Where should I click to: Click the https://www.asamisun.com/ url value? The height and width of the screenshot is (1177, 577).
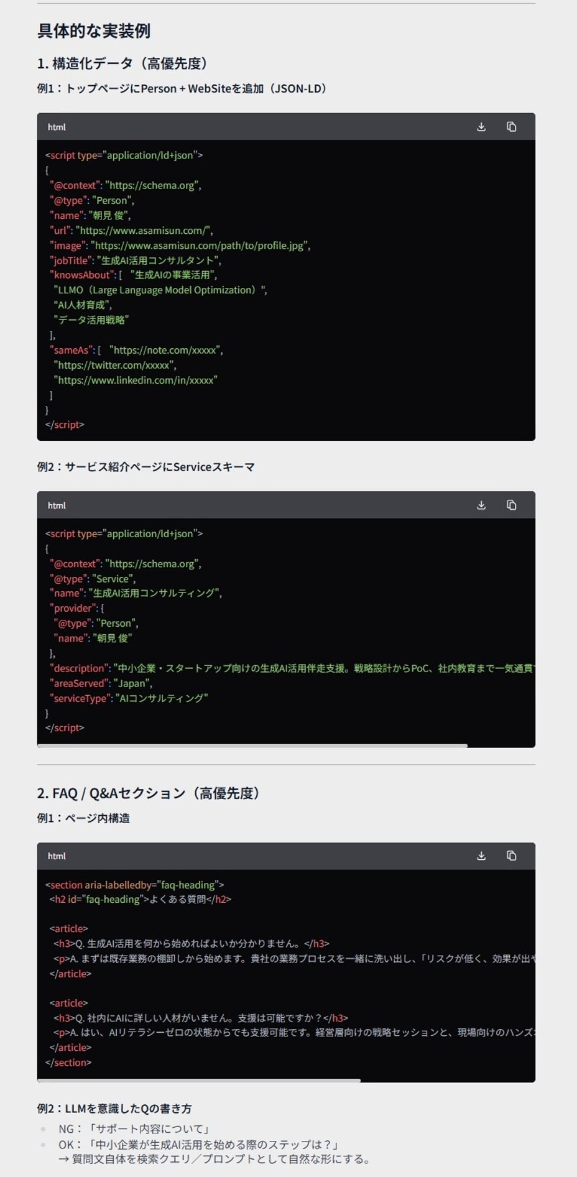pos(144,231)
